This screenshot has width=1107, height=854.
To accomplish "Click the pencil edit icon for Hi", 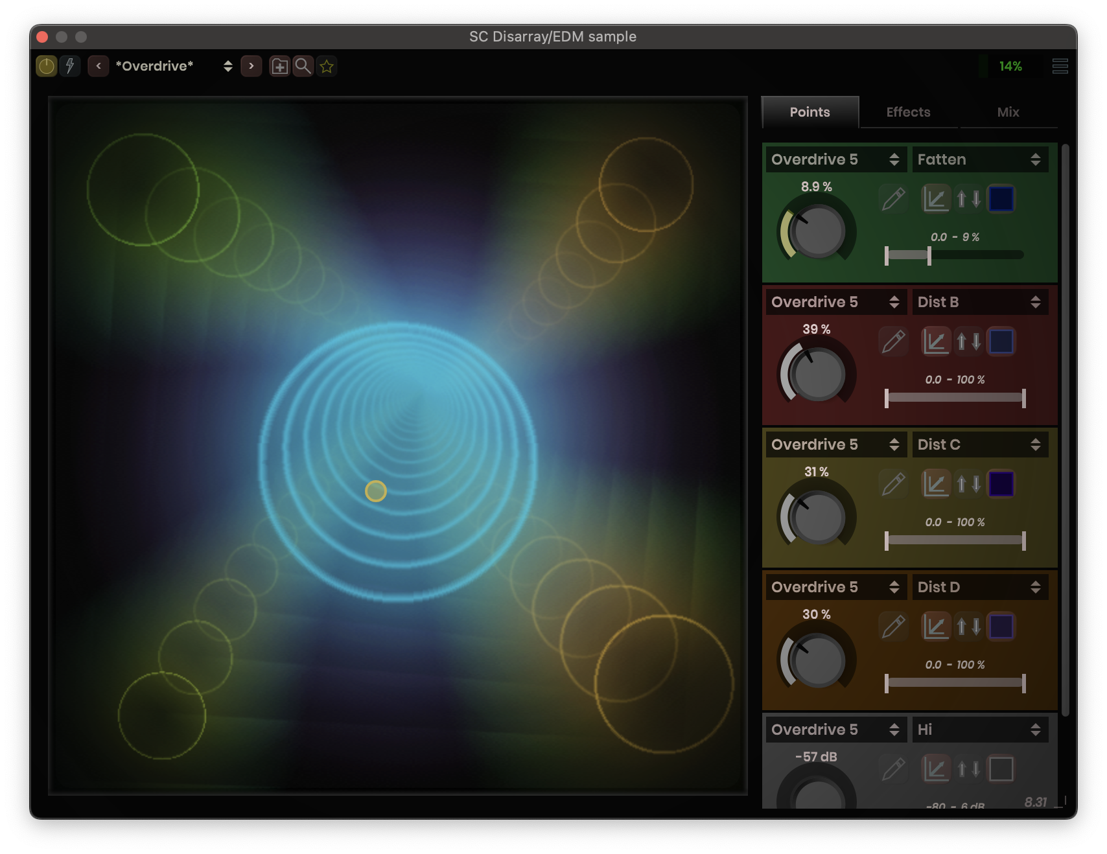I will click(893, 769).
